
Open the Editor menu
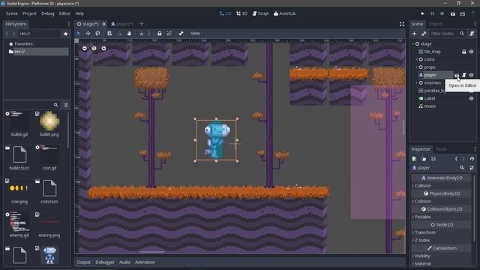64,13
